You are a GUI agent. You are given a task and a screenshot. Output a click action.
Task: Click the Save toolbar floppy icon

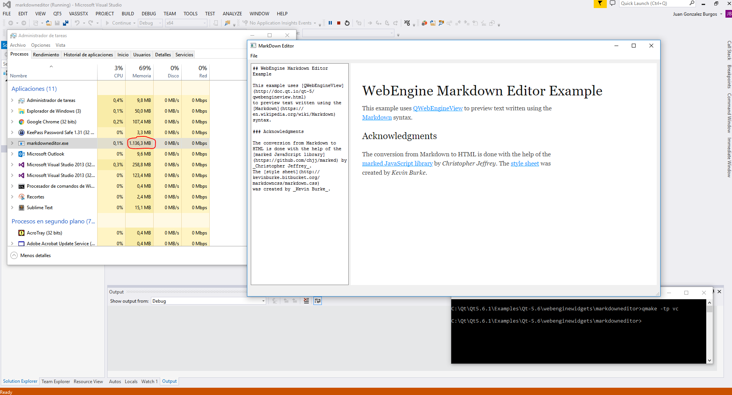tap(57, 23)
